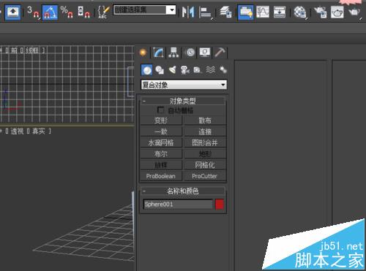The image size is (366, 271).
Task: Open the 真实 viewport shading menu
Action: (x=39, y=131)
